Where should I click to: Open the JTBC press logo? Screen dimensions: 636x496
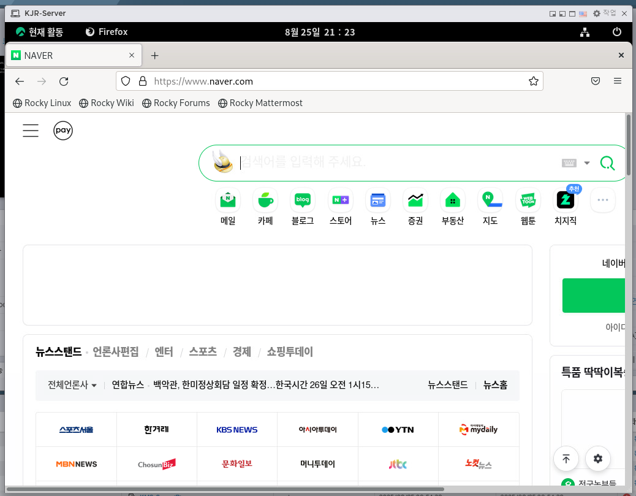click(x=398, y=464)
